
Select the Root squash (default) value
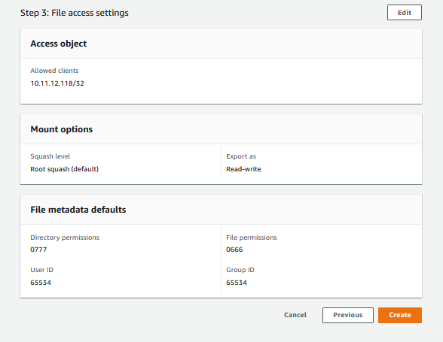pos(65,169)
